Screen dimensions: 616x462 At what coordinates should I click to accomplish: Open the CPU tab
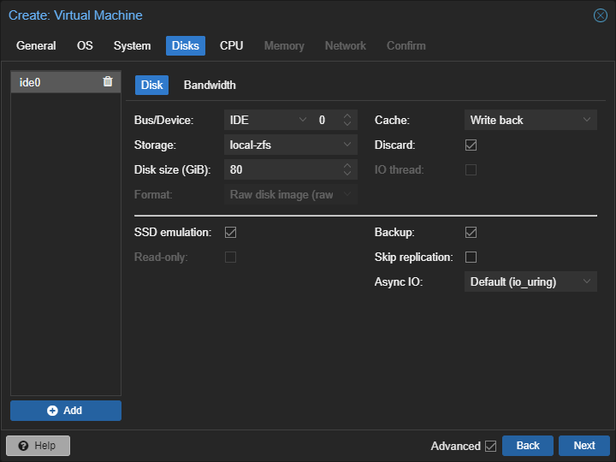coord(231,45)
